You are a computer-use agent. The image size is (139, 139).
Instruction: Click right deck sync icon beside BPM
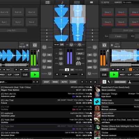[112, 45]
